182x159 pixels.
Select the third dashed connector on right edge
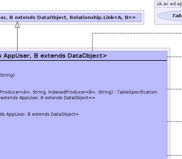click(x=175, y=121)
